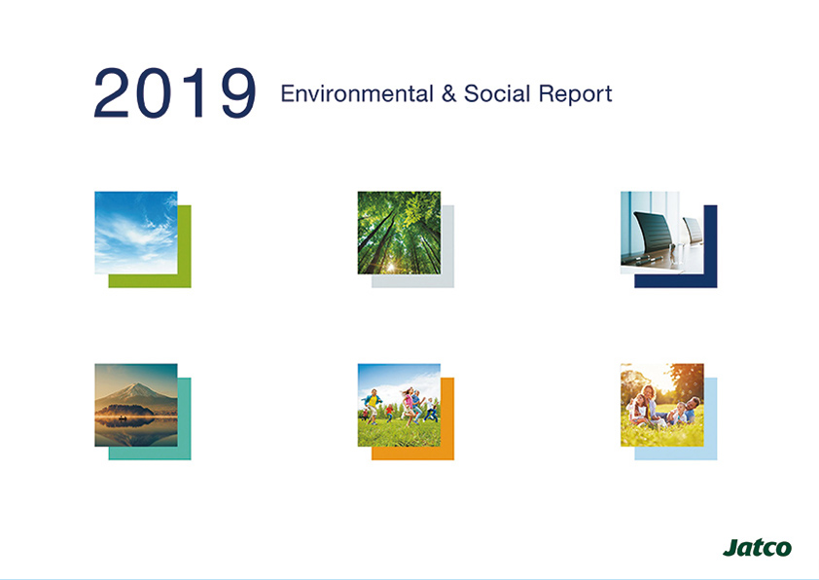The width and height of the screenshot is (819, 580).
Task: Click the Jatco logo
Action: 757,547
